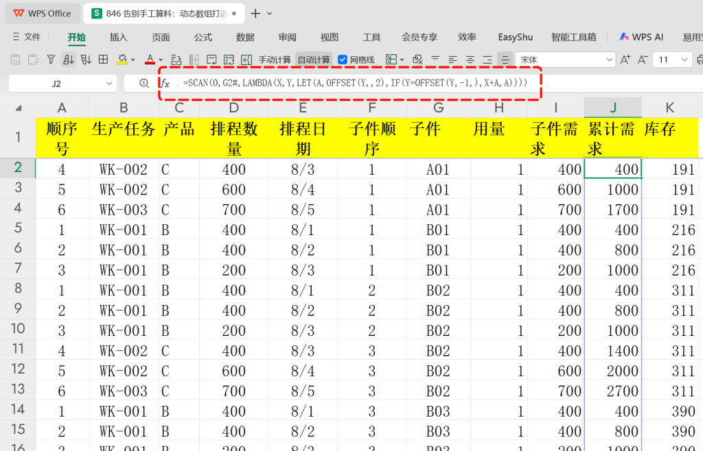Click the paste values icon
Image resolution: width=703 pixels, height=451 pixels.
pyautogui.click(x=15, y=60)
